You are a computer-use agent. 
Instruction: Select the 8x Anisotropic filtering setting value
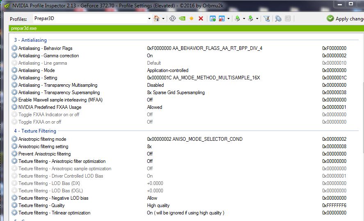(149, 147)
